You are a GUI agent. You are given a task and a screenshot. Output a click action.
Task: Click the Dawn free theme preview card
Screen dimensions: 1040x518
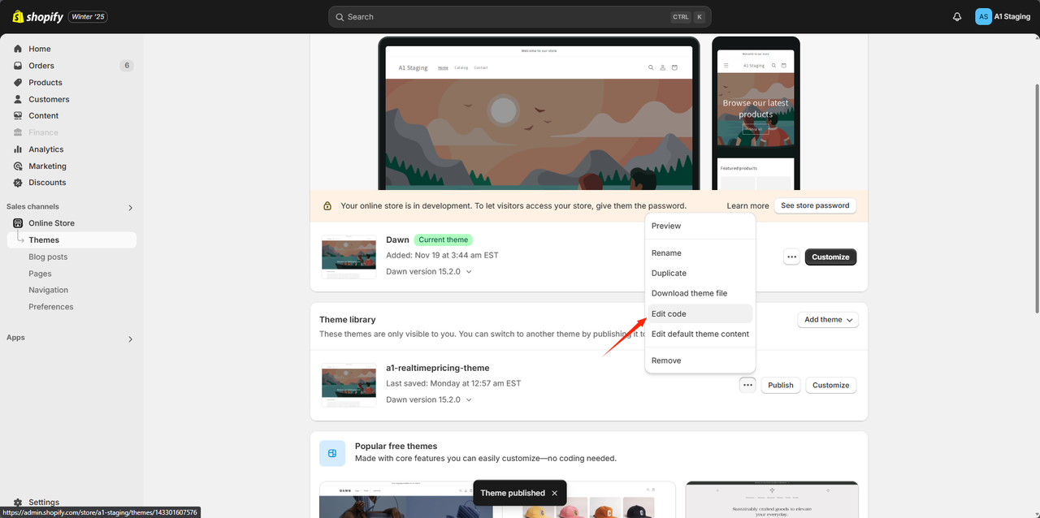click(x=497, y=499)
